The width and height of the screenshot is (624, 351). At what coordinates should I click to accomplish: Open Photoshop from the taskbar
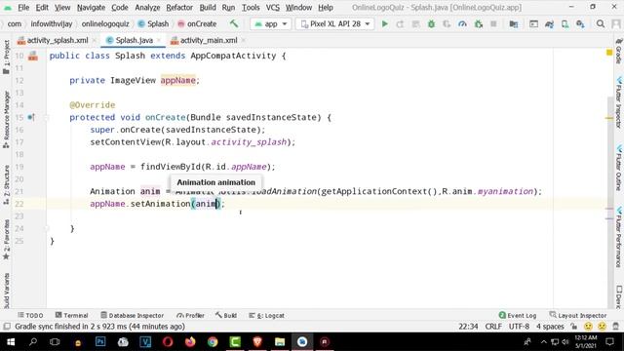pyautogui.click(x=100, y=342)
